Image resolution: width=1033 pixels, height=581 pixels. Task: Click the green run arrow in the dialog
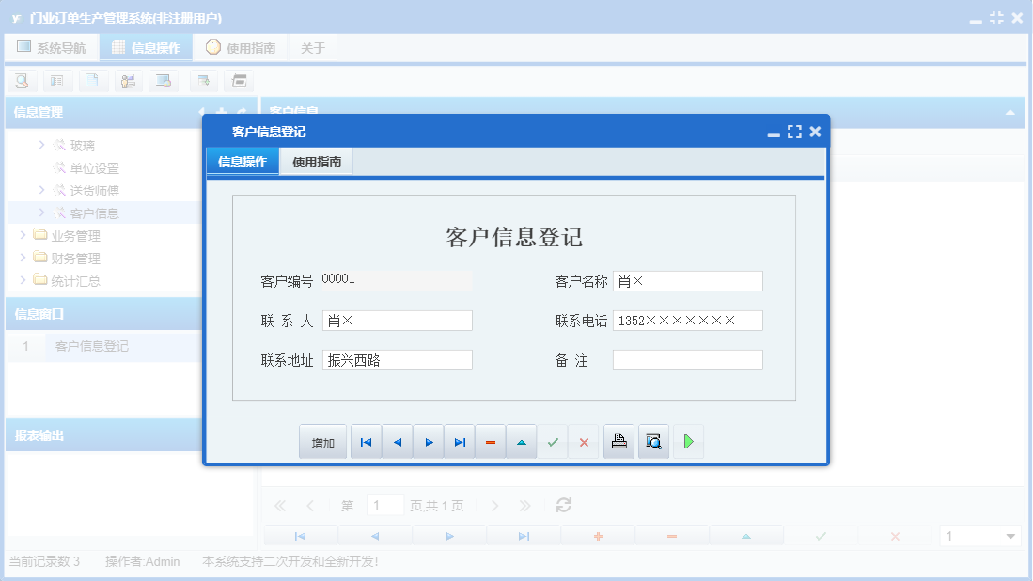pyautogui.click(x=687, y=441)
